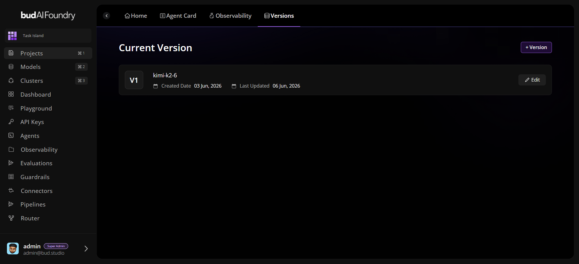Expand the admin profile chevron

point(86,249)
